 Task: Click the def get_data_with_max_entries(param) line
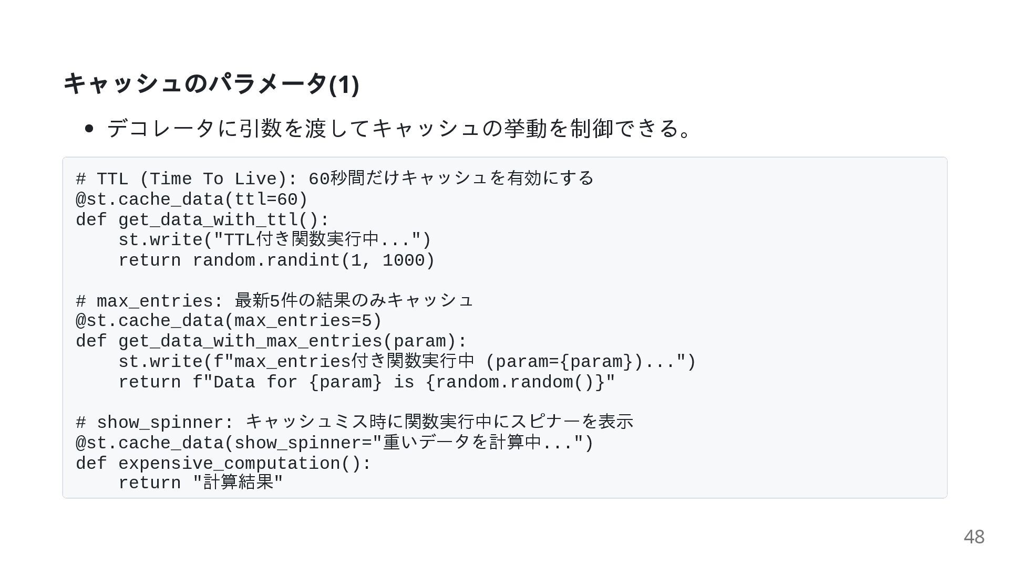click(271, 341)
